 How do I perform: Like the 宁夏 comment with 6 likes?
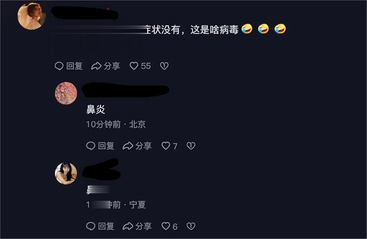pos(169,226)
